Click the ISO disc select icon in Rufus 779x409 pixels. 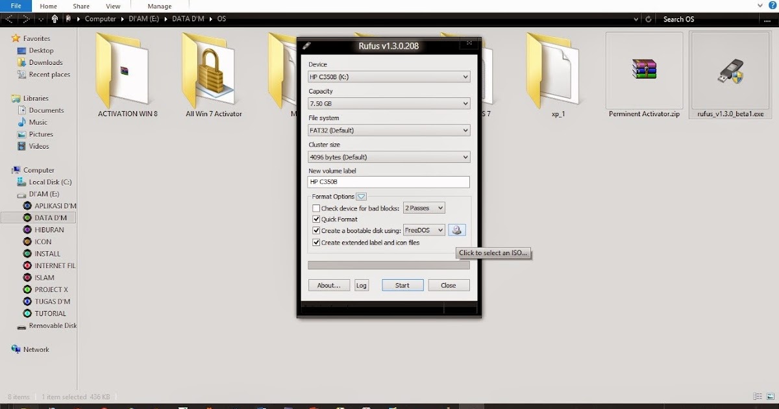pyautogui.click(x=457, y=230)
